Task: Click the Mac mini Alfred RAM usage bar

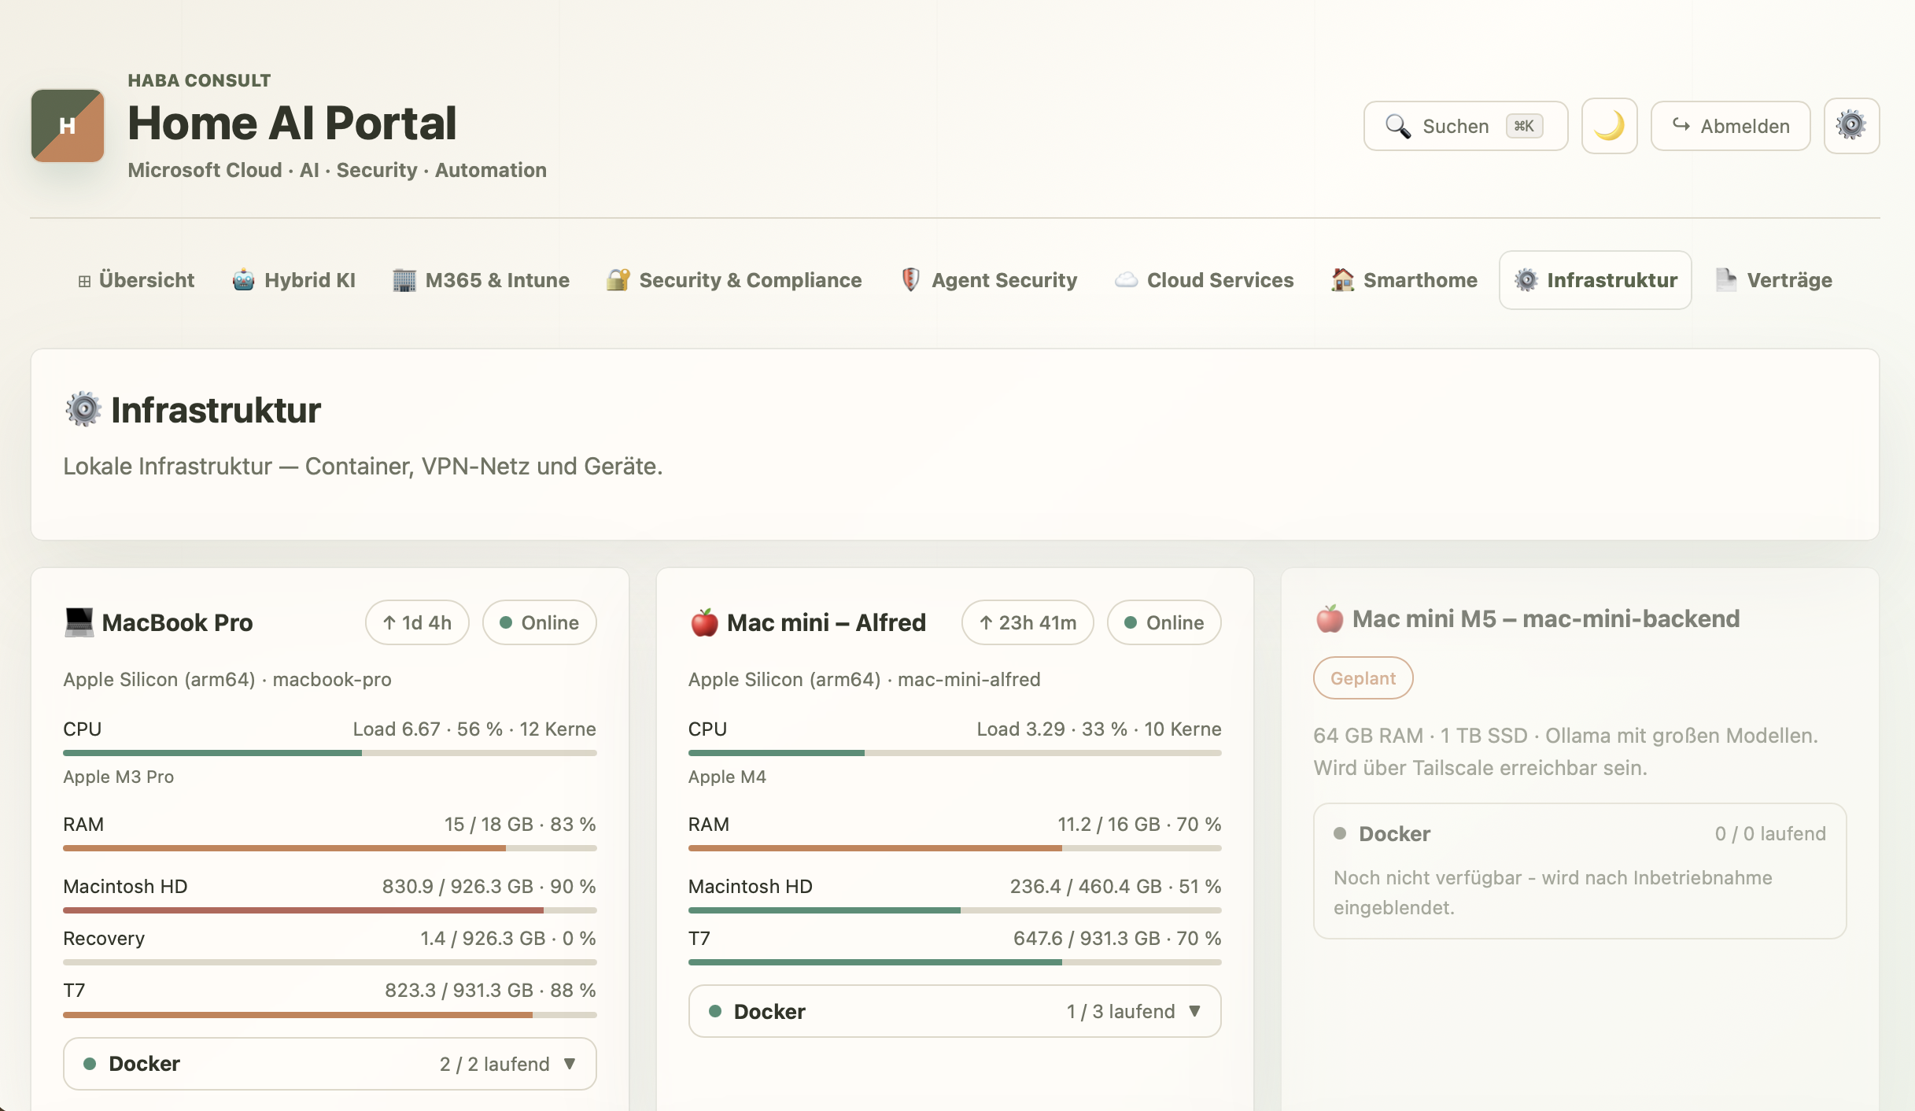Action: click(955, 848)
